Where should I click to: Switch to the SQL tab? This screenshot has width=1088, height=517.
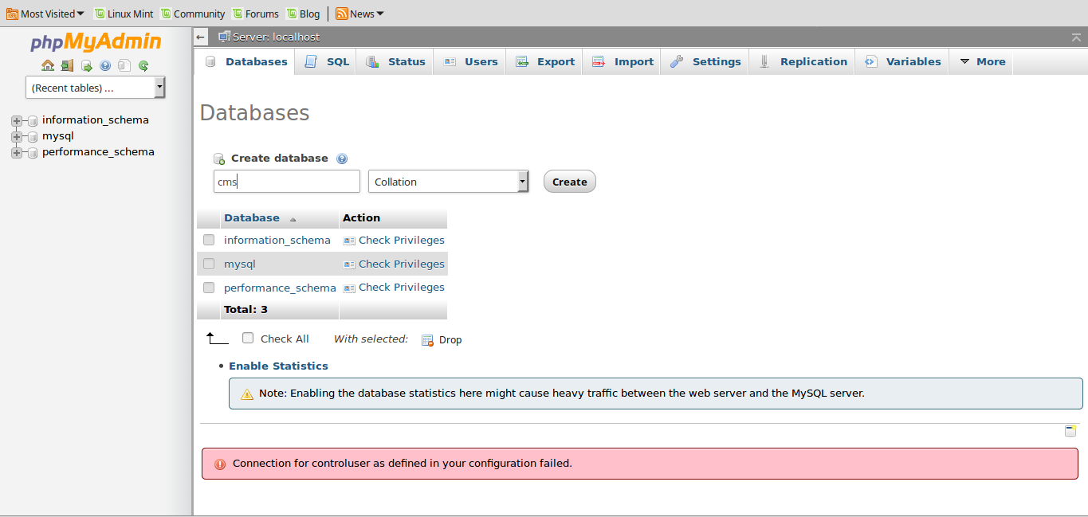pyautogui.click(x=327, y=61)
